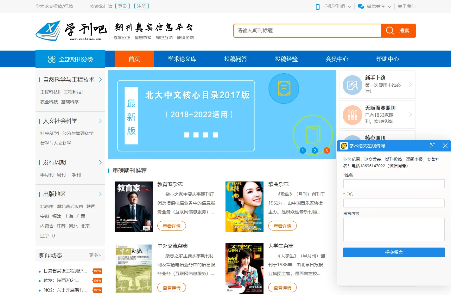The width and height of the screenshot is (451, 295).
Task: Click the document icon in banner circle
Action: tap(284, 89)
